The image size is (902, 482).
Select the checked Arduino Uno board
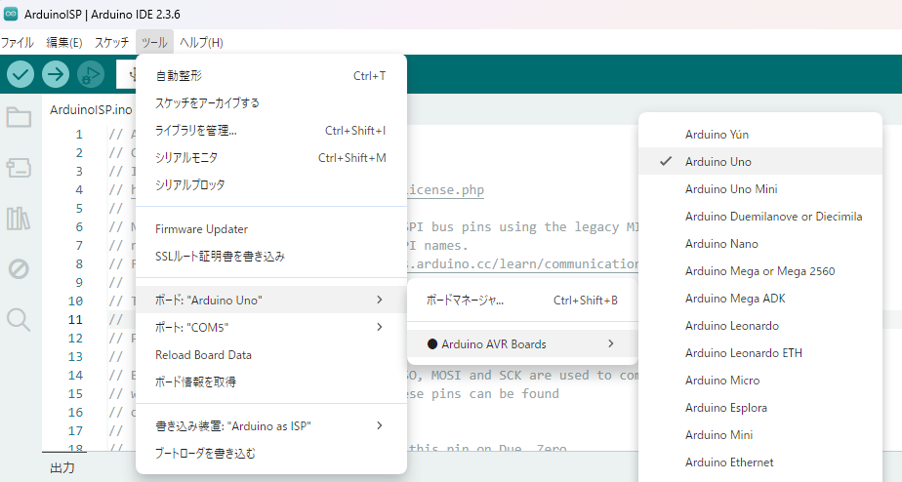[718, 162]
